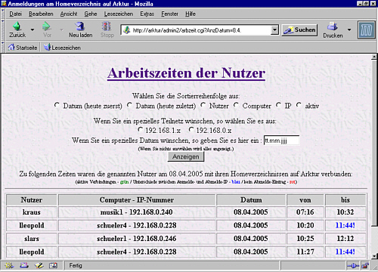The height and width of the screenshot is (272, 378).
Task: Click the 11:27 start time cell
Action: coord(305,252)
